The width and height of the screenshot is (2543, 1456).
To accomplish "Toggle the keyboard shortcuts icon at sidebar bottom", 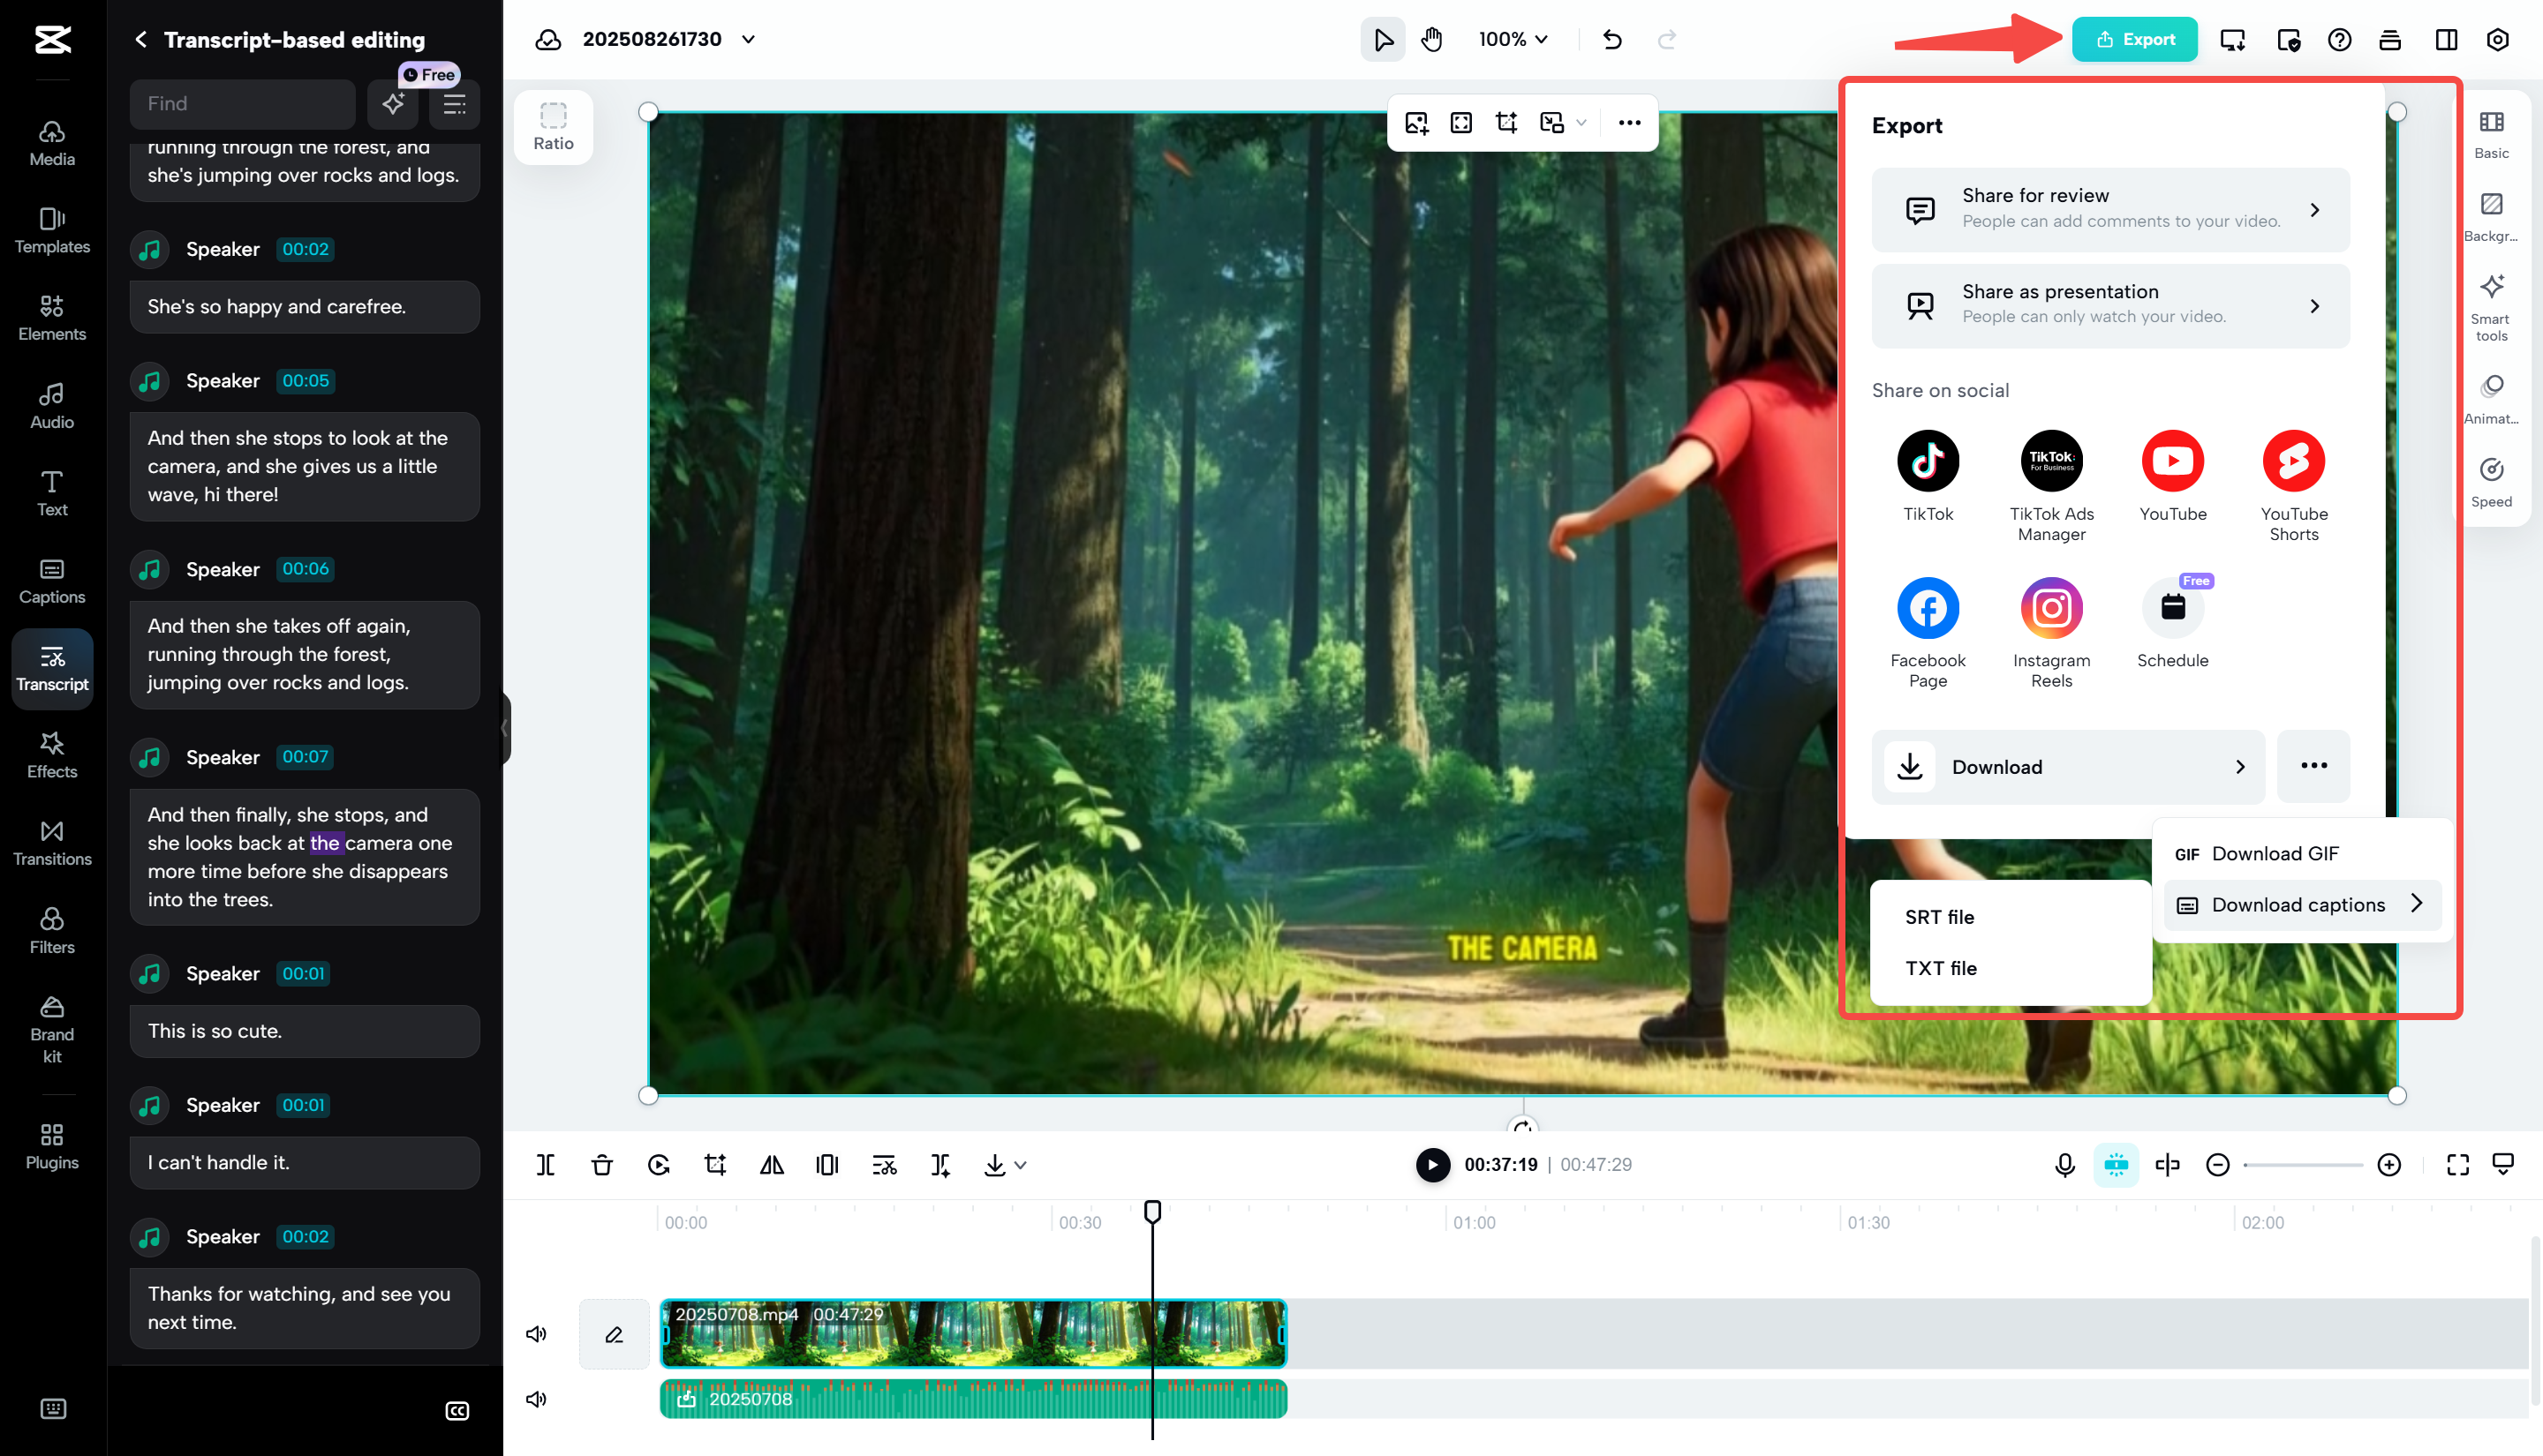I will click(x=53, y=1409).
